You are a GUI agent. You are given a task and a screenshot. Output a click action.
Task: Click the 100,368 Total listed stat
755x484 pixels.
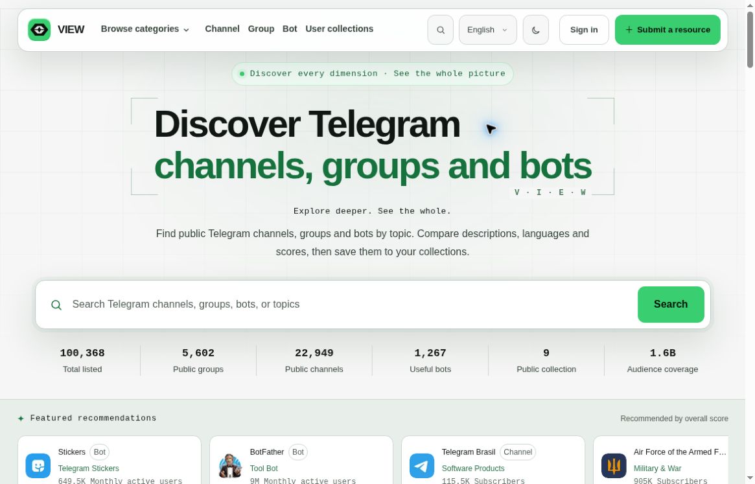pyautogui.click(x=82, y=360)
